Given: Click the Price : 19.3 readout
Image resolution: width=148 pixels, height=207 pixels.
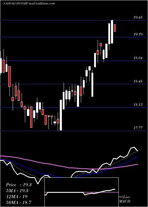Looking at the screenshot, I should click(19, 185).
